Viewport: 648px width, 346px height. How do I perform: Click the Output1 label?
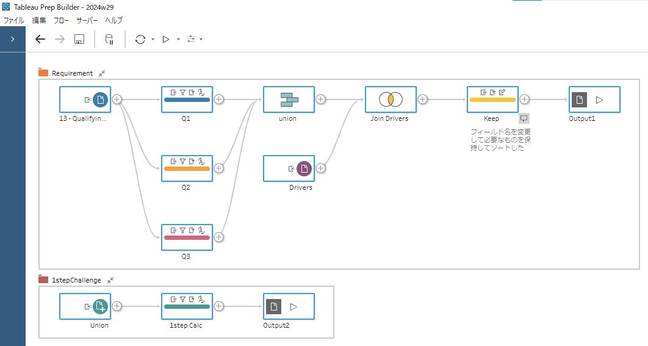[582, 118]
